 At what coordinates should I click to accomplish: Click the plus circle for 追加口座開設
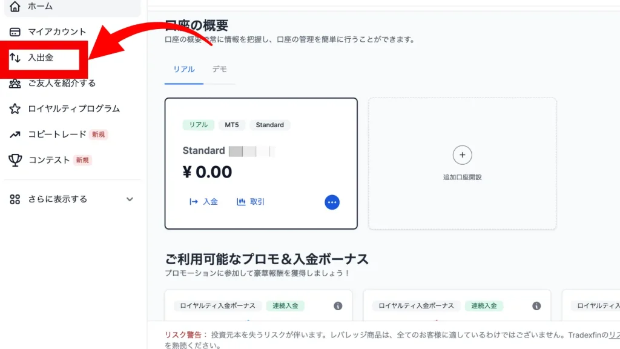(x=463, y=155)
